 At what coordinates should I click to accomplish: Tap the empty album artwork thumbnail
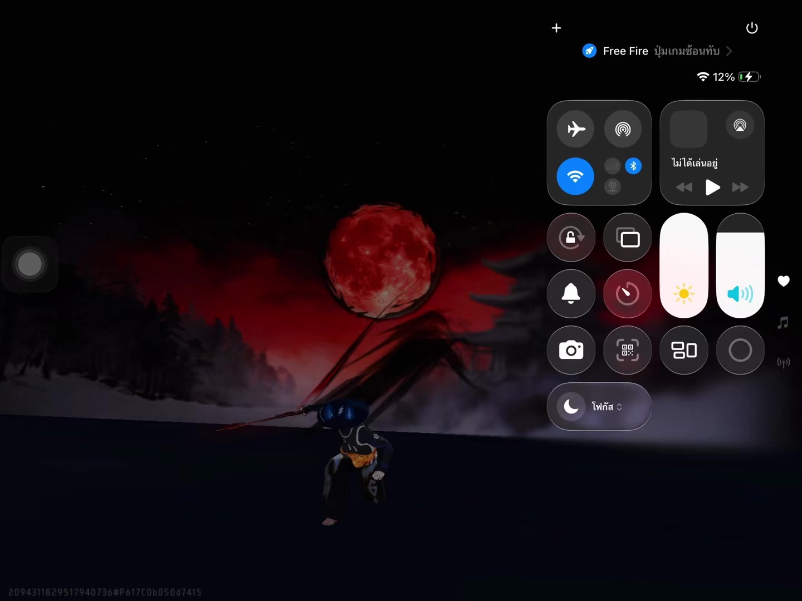tap(688, 129)
